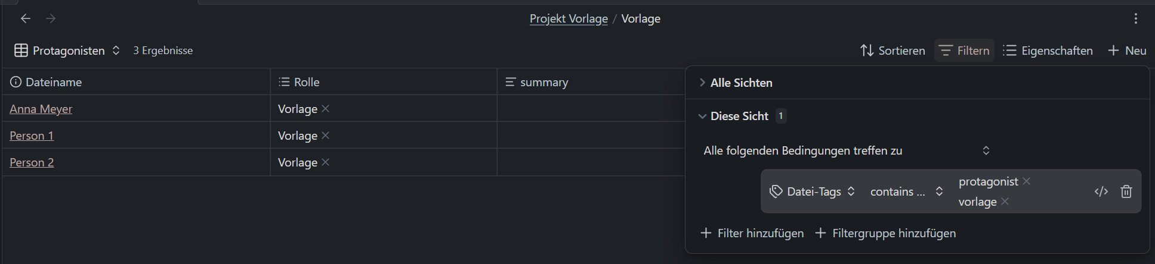Toggle advanced code view of filter
This screenshot has height=264, width=1155.
pyautogui.click(x=1101, y=191)
